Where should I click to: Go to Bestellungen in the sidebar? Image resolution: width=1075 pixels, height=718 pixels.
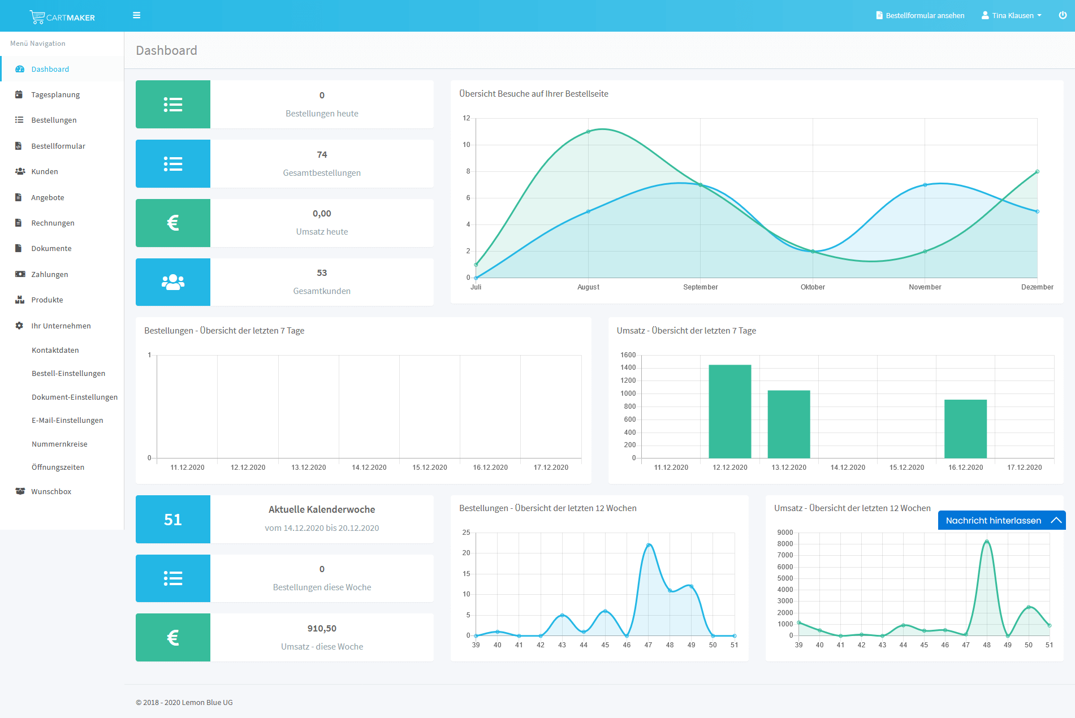(x=54, y=120)
